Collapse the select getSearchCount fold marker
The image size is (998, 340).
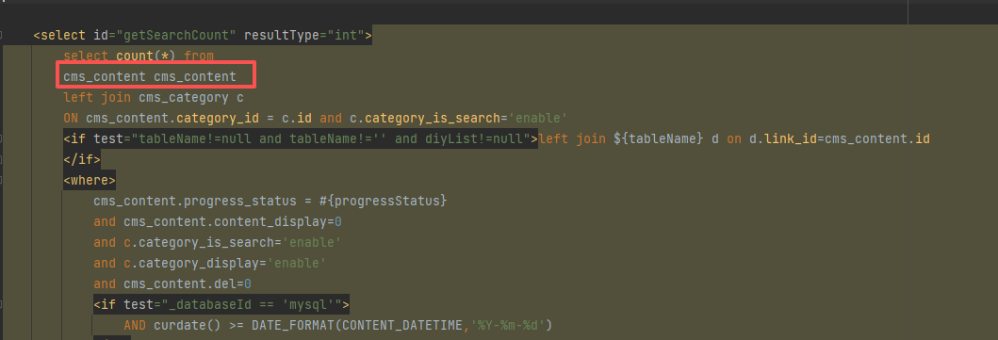1,36
